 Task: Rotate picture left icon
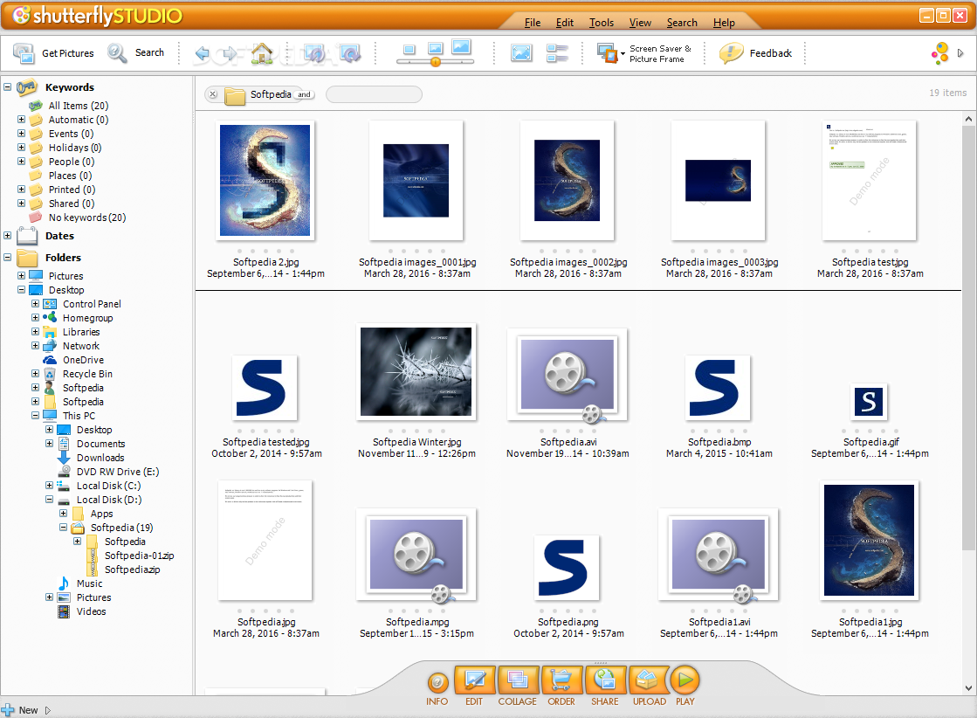(314, 53)
